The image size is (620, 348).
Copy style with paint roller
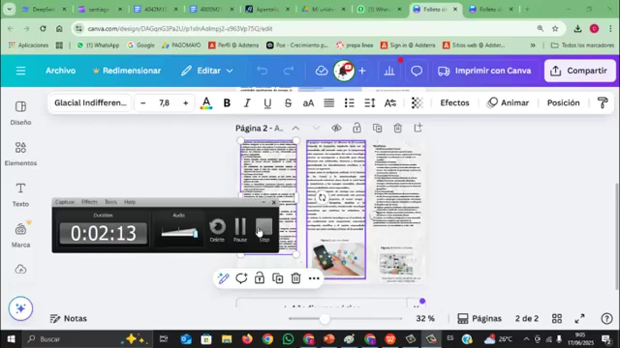[x=603, y=102]
